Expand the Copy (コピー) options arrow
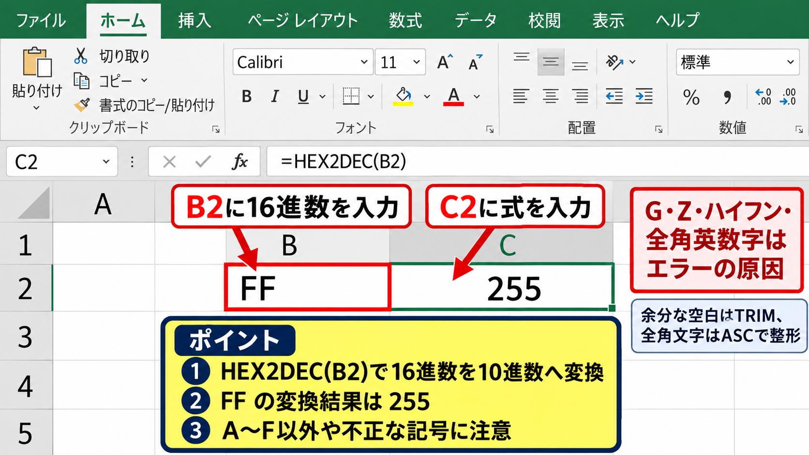Screen dimensions: 809x455 [x=144, y=80]
